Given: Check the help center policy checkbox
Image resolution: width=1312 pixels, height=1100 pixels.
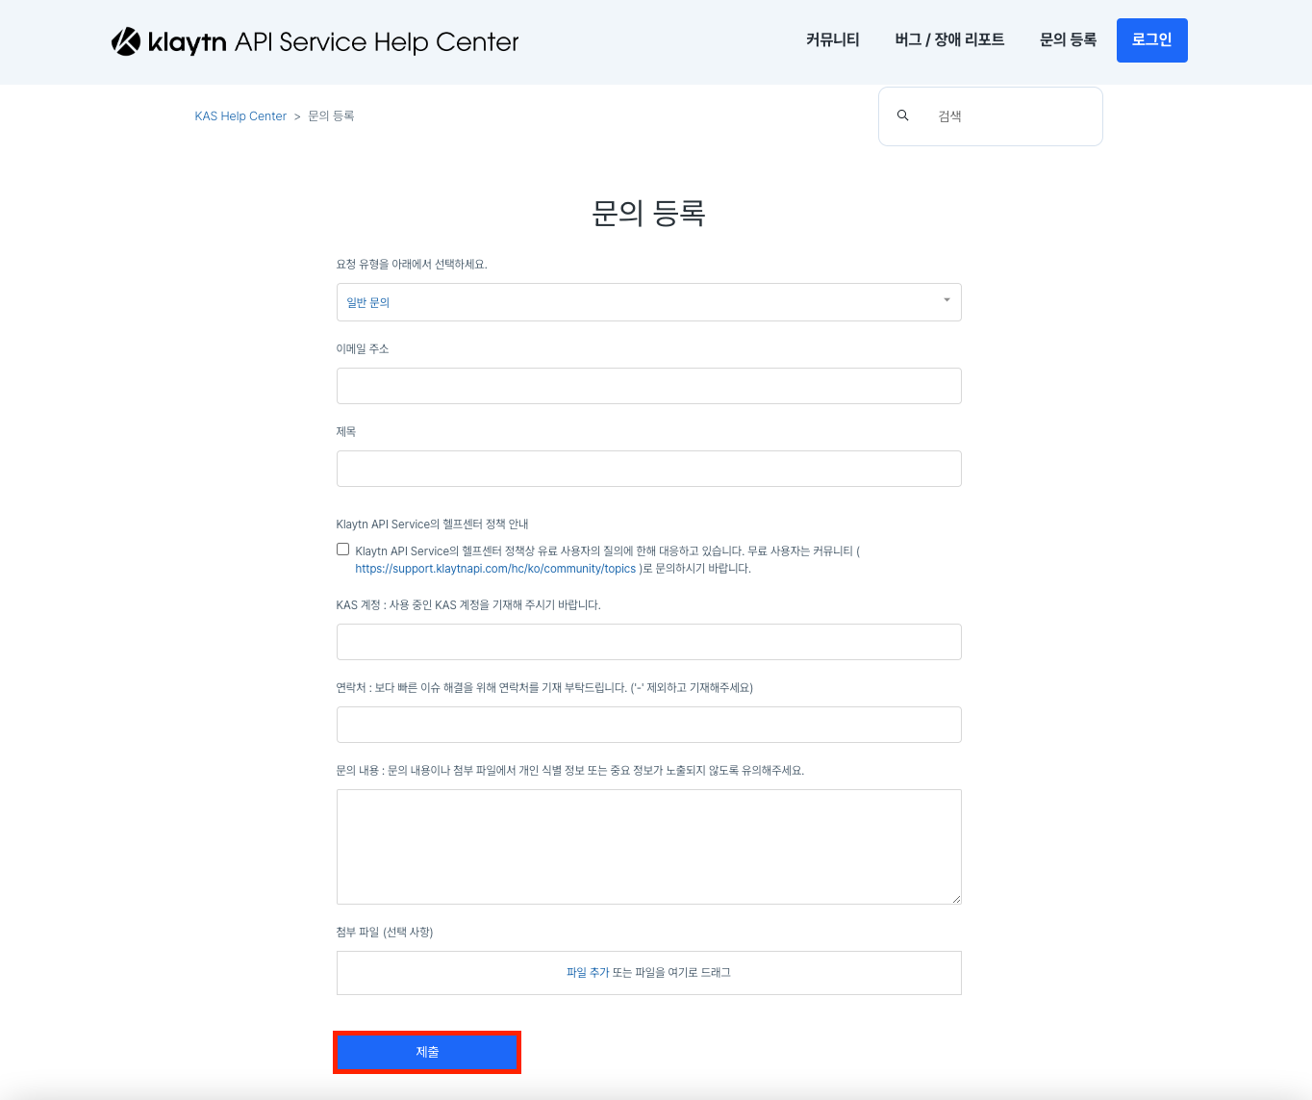Looking at the screenshot, I should pos(342,550).
